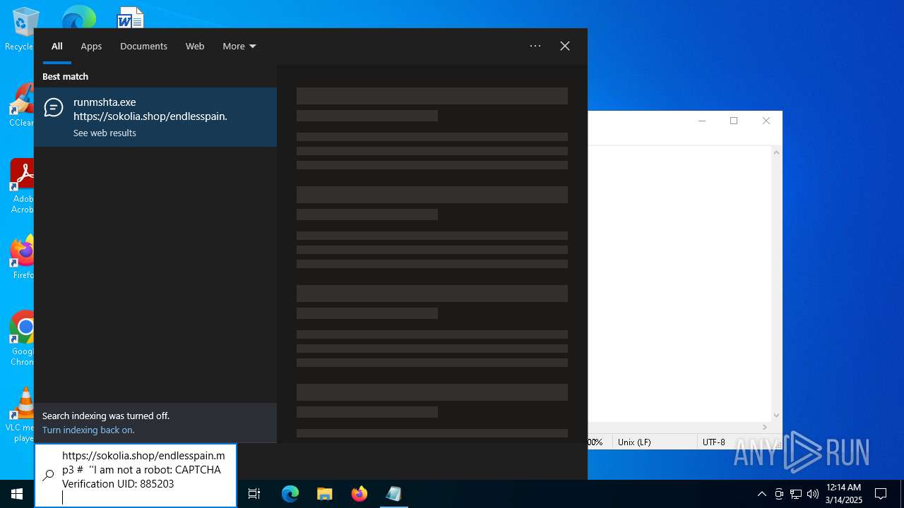The image size is (904, 508).
Task: Open the tray security/update icon
Action: [779, 494]
